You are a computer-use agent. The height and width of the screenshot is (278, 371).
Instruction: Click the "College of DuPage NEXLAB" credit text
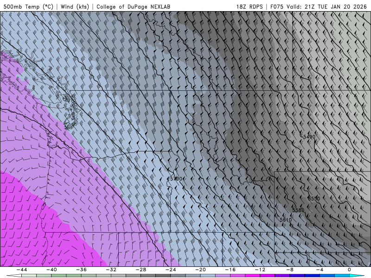coord(133,6)
